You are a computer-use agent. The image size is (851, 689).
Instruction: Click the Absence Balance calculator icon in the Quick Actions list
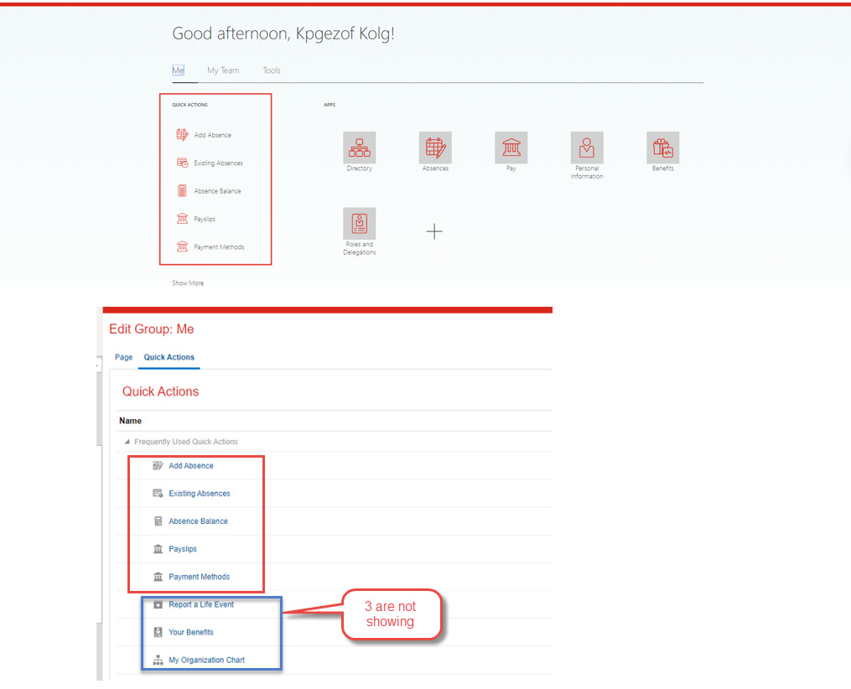coord(183,191)
